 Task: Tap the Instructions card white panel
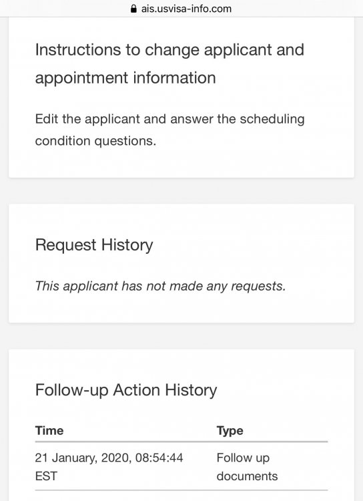(181, 98)
